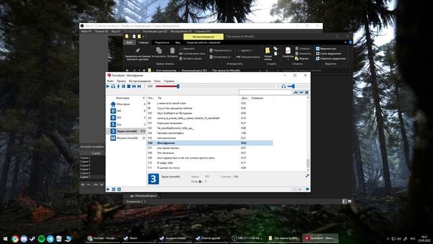Click the Soundpad search input field
Screen dimensions: 433x244
pyautogui.click(x=265, y=92)
